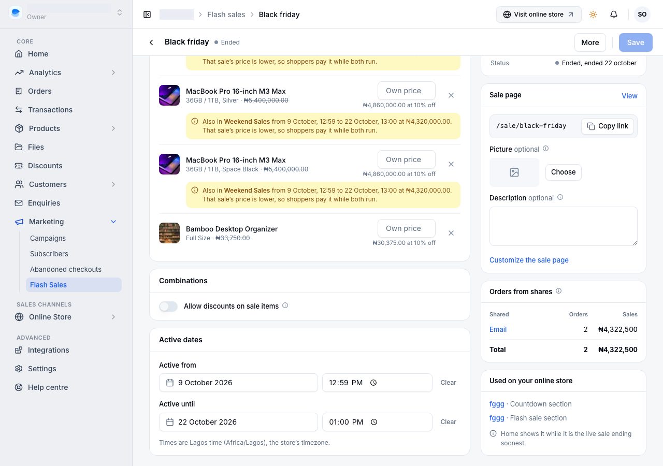Collapse the Marketing submenu

pos(113,222)
